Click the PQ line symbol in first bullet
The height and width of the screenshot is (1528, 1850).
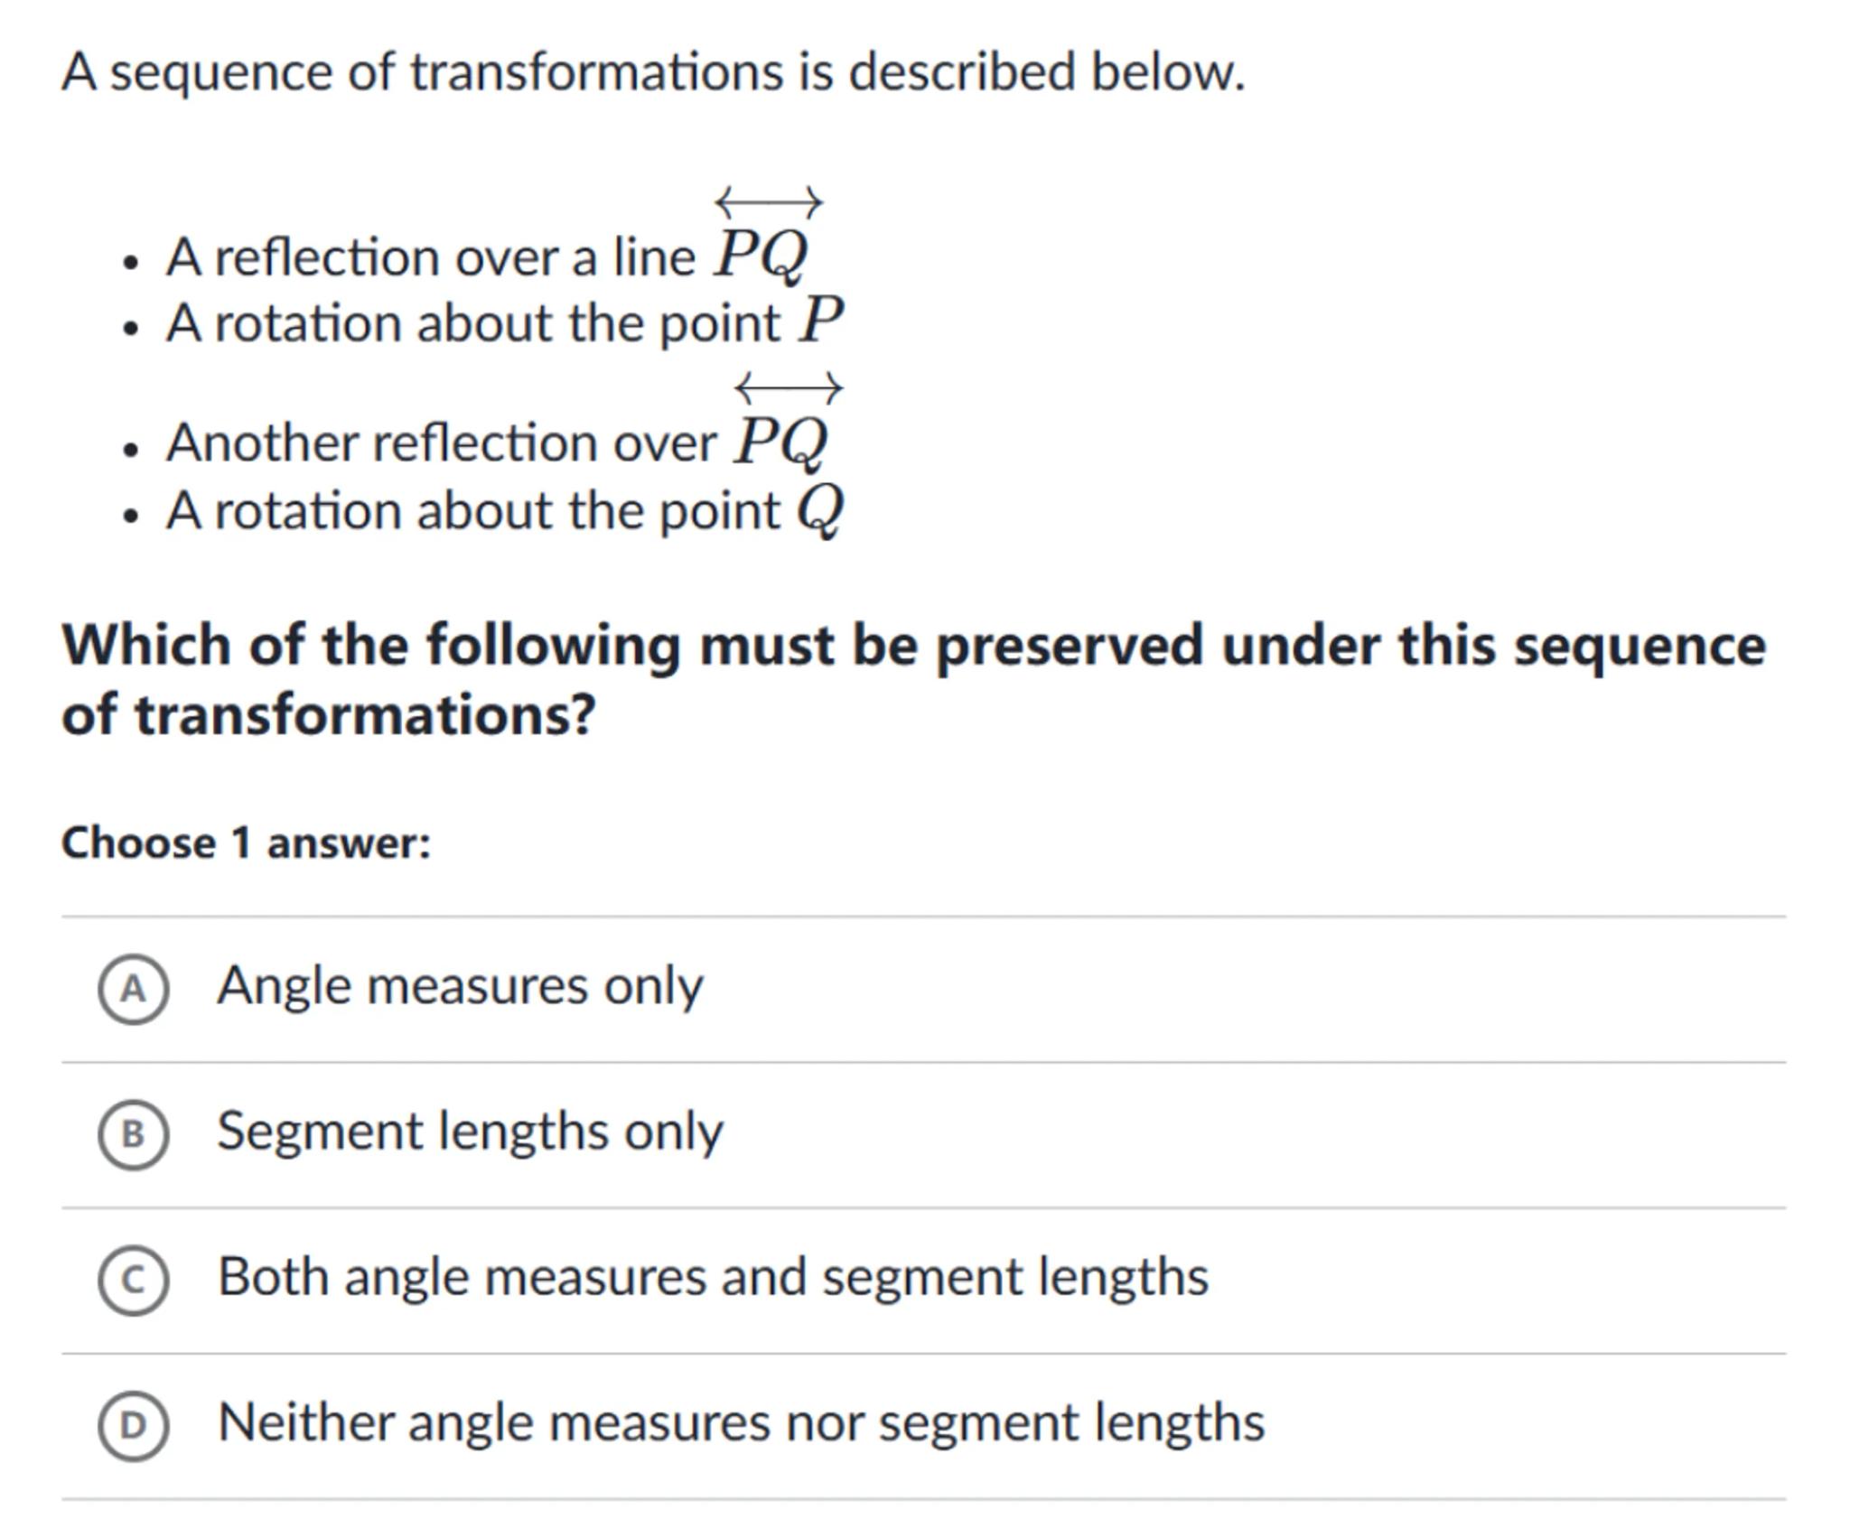(x=761, y=242)
